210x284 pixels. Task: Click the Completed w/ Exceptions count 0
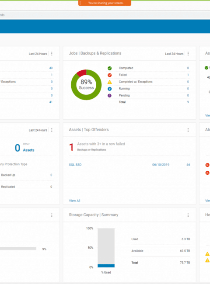point(188,82)
